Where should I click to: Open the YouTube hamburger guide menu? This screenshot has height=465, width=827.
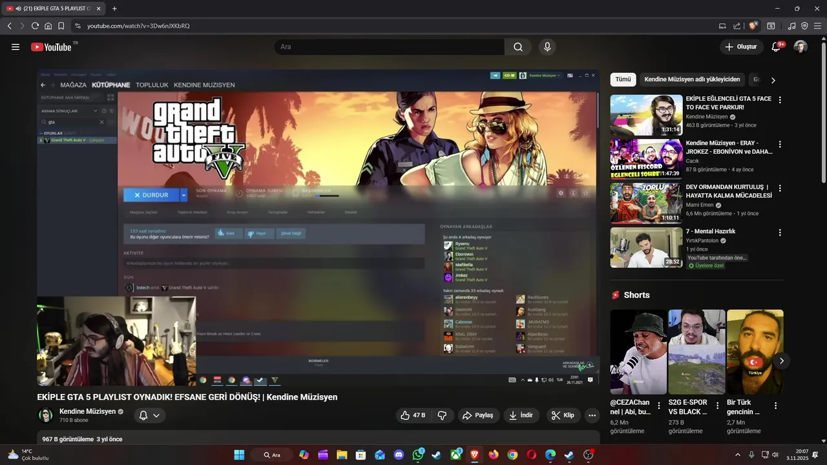[16, 46]
